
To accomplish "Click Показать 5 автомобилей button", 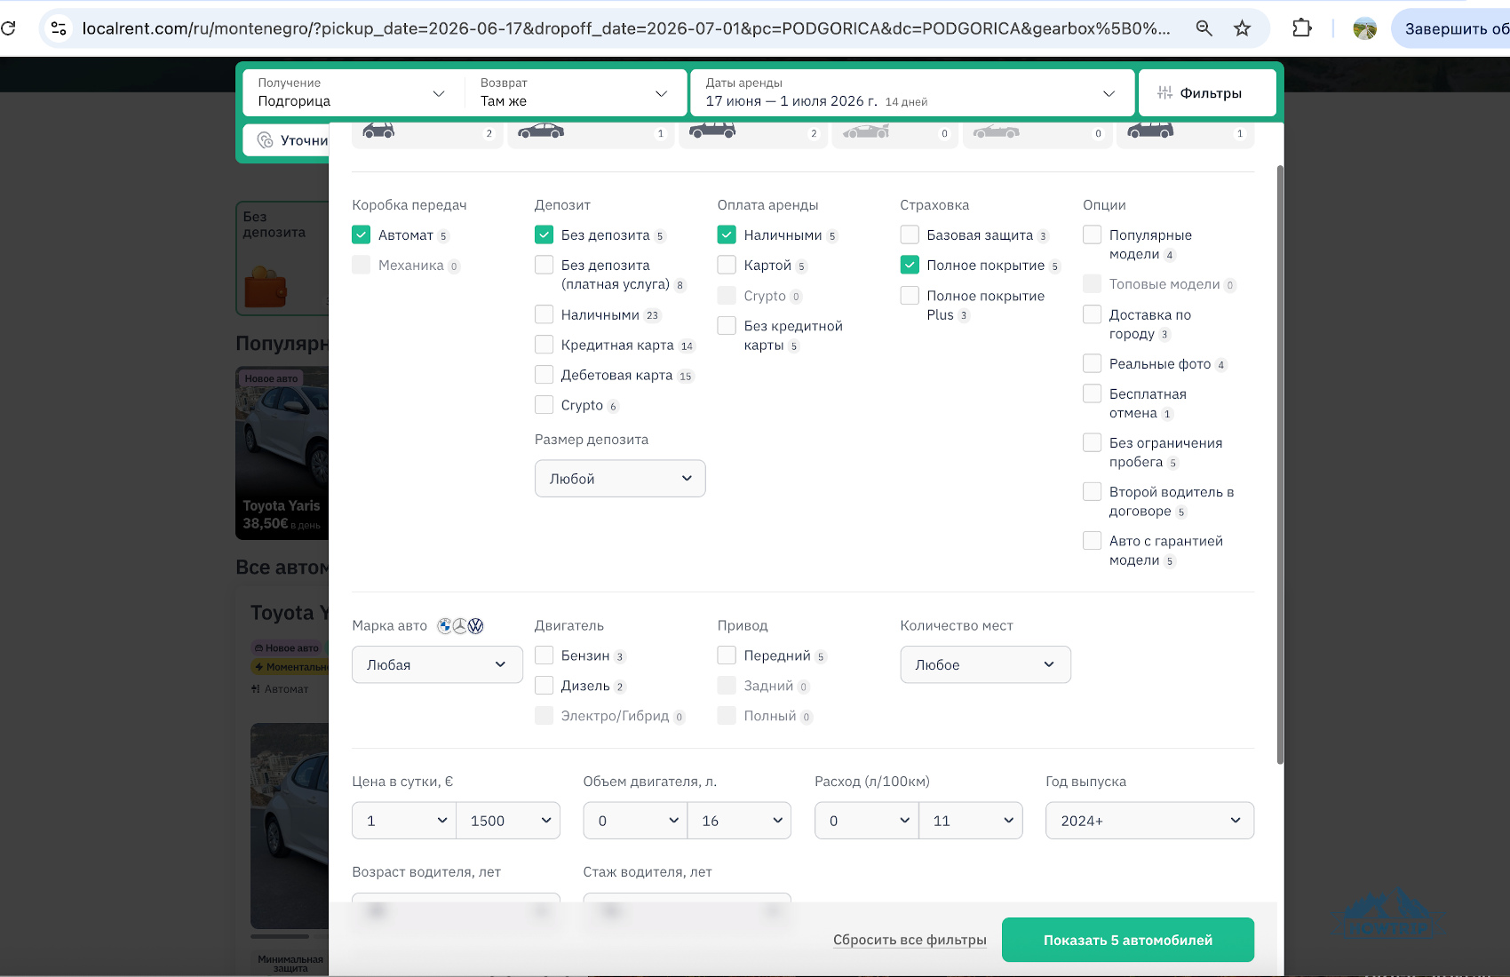I will (1128, 940).
